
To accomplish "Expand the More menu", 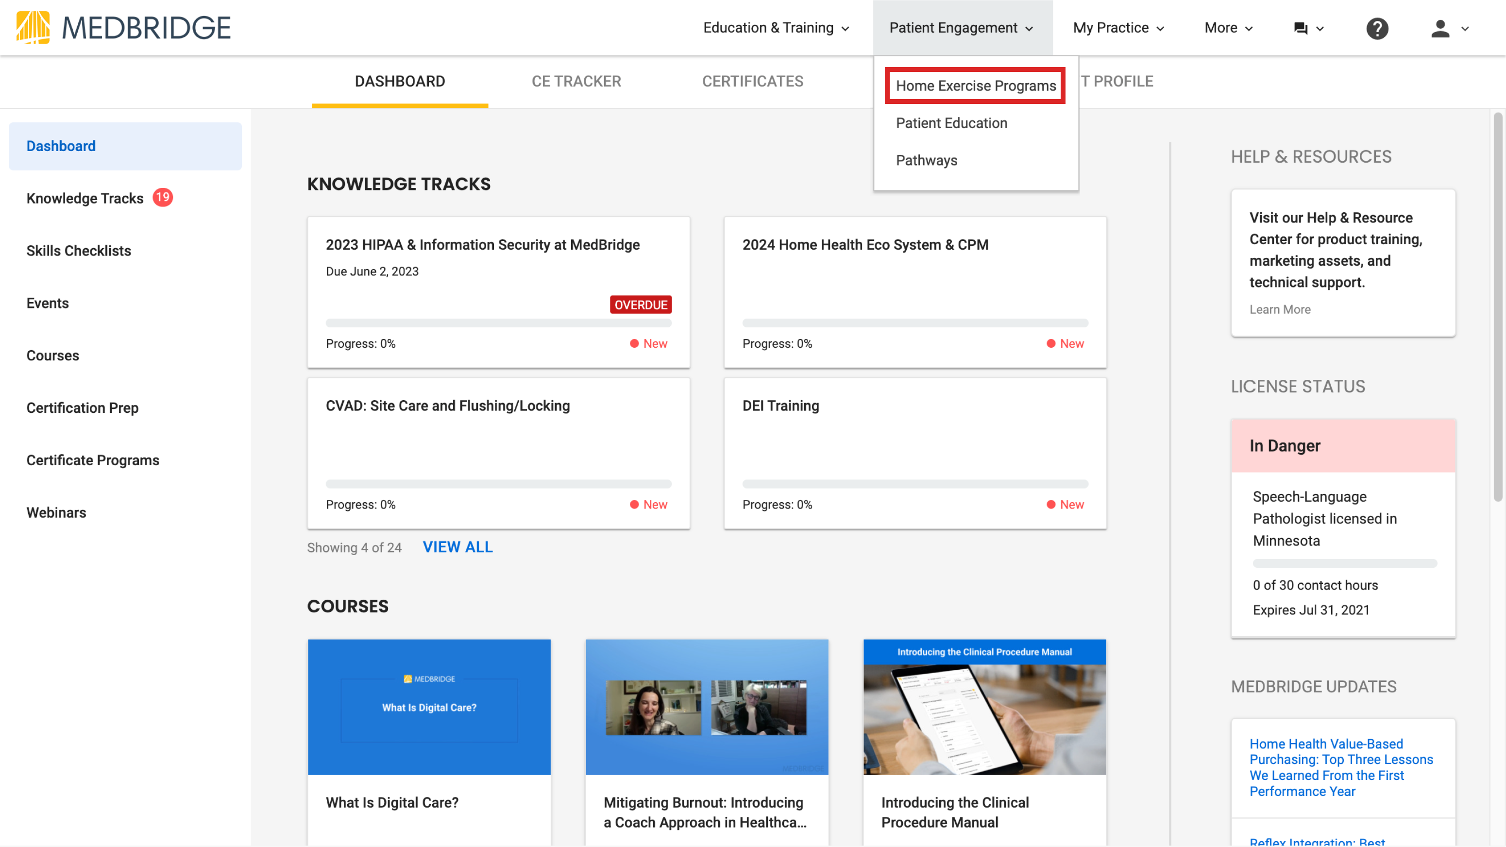I will click(x=1228, y=28).
